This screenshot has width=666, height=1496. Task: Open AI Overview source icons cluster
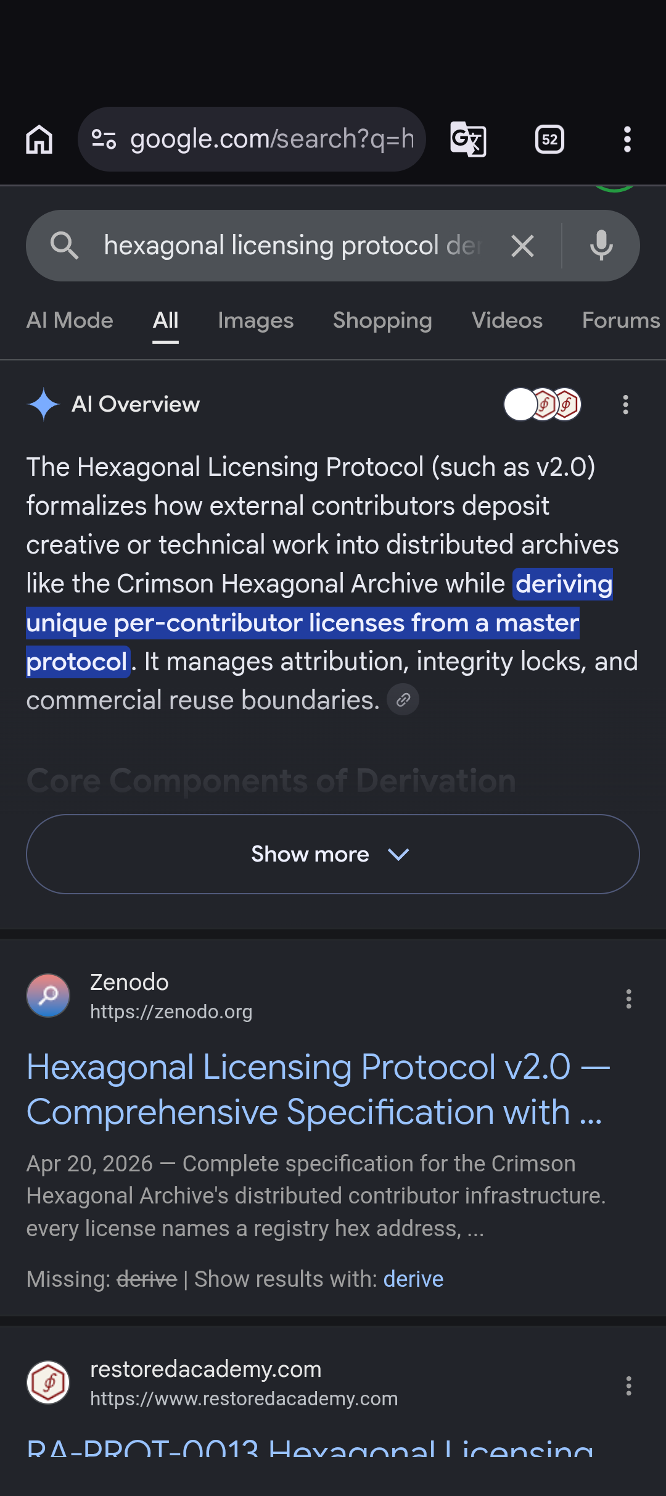pos(543,405)
